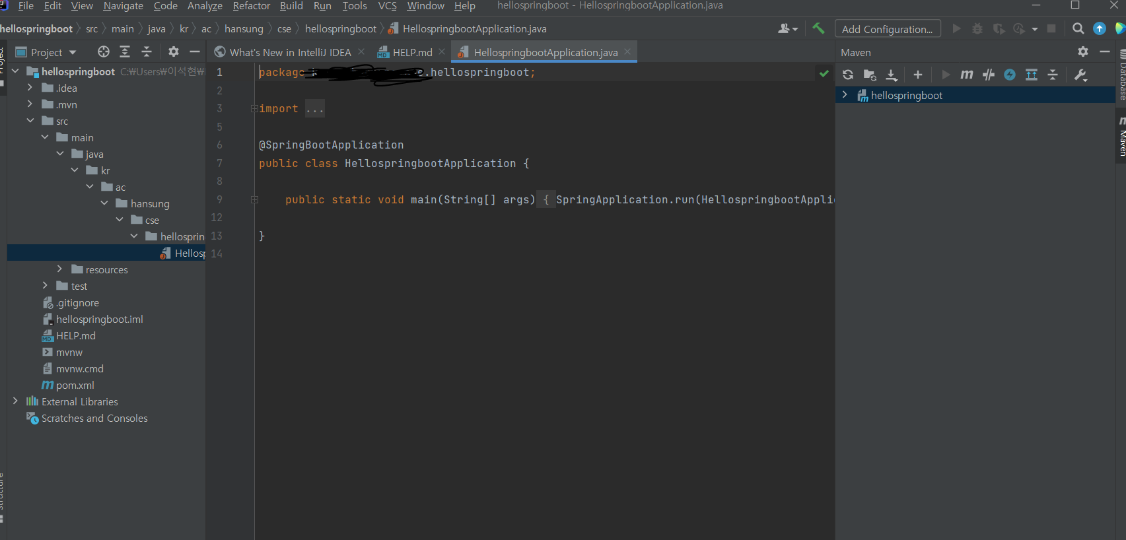Select hellospringboot.iml file

(99, 319)
